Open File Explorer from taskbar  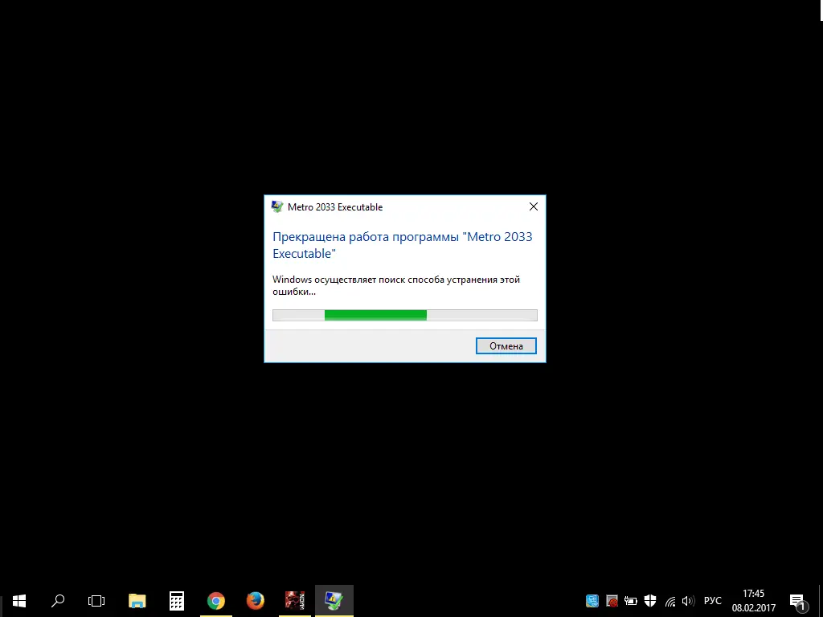click(137, 601)
